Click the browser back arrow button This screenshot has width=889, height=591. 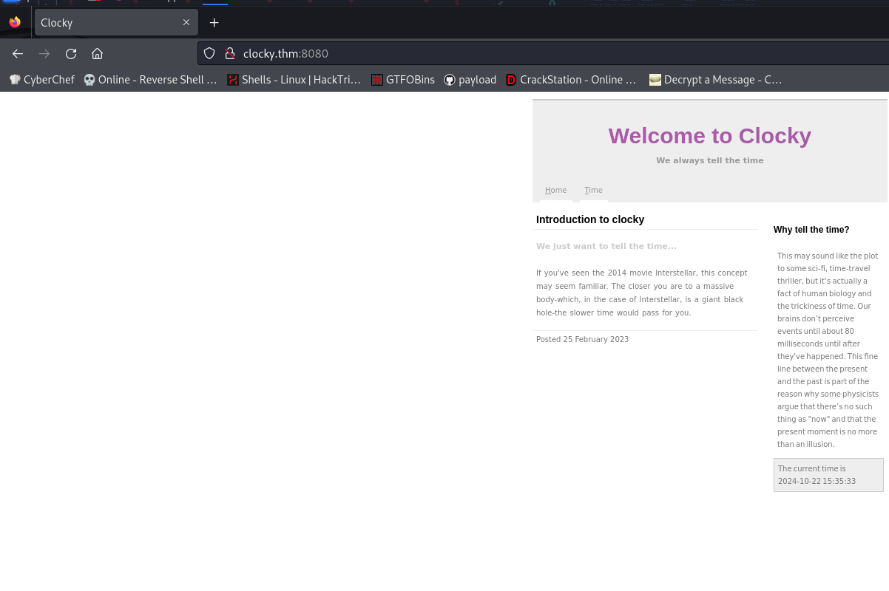pos(18,53)
